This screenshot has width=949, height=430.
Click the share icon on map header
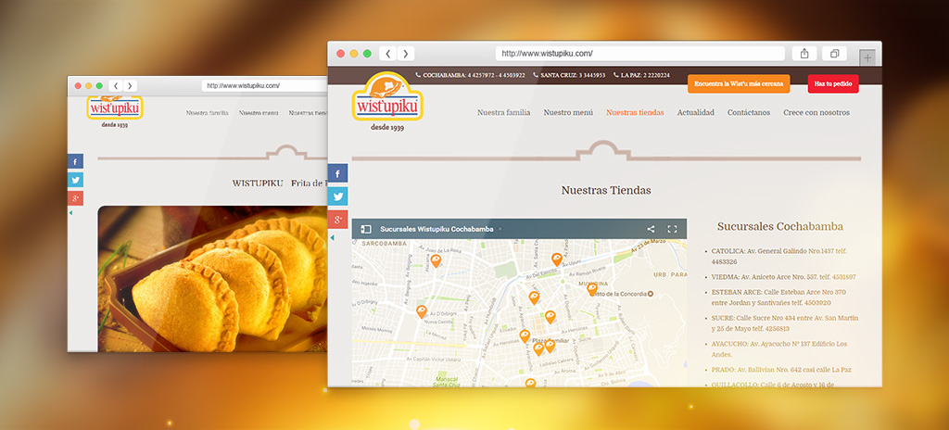[x=651, y=229]
